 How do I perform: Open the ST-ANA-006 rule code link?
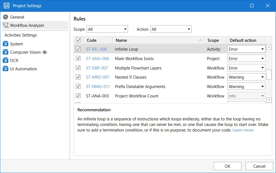[x=97, y=58]
